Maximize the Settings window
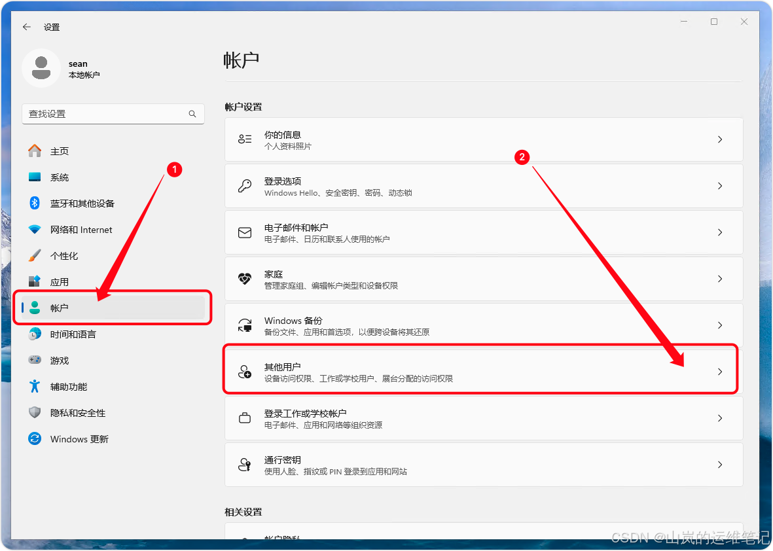Screen dimensions: 773x551 [714, 22]
